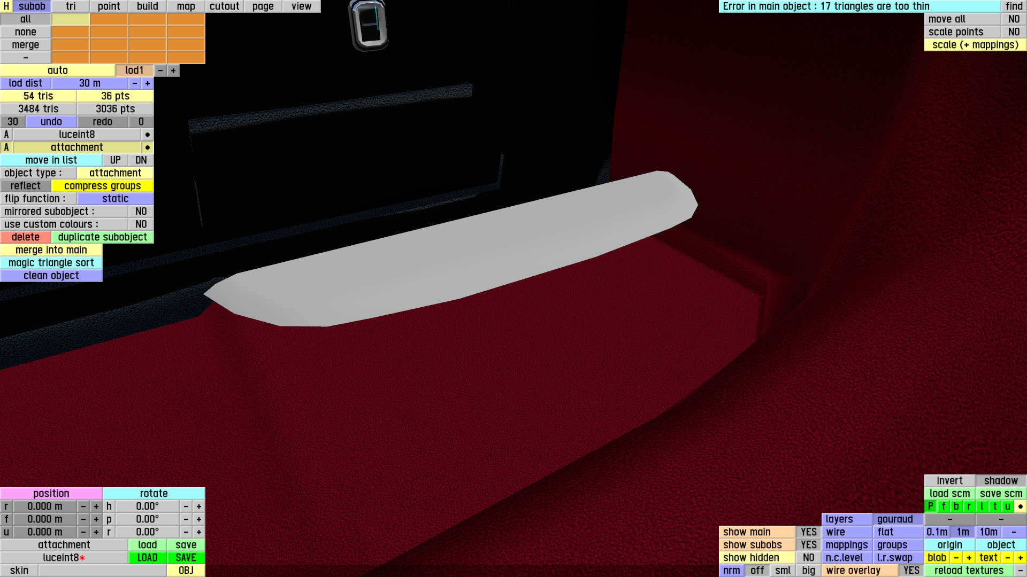Select the pale yellow cell beside all
This screenshot has width=1027, height=577.
71,19
